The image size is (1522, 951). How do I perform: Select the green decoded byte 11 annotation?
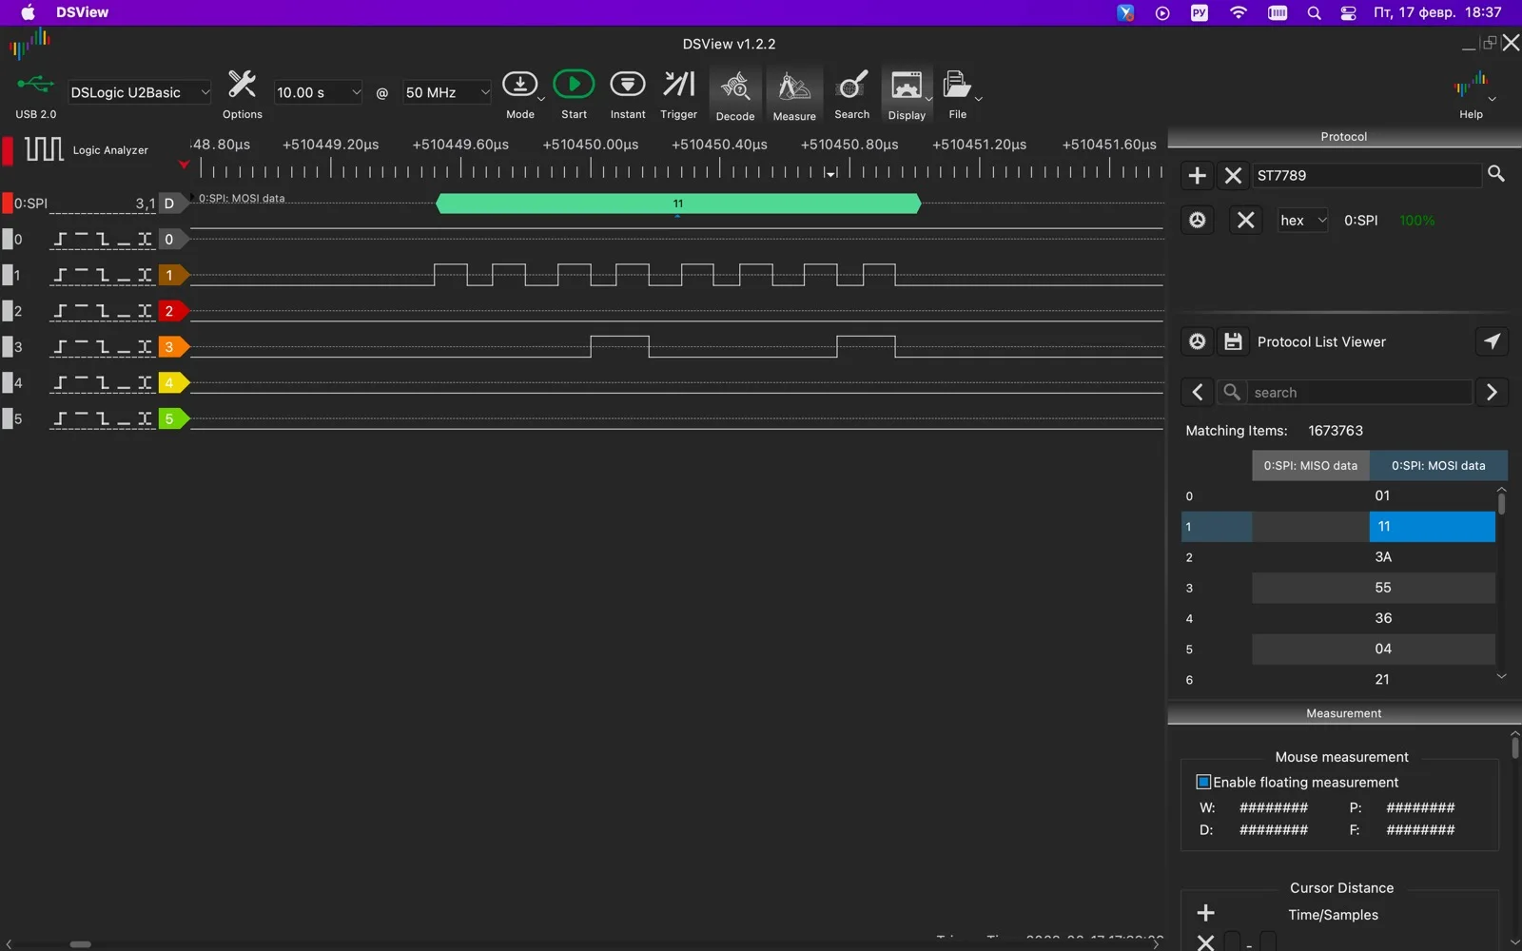coord(678,204)
